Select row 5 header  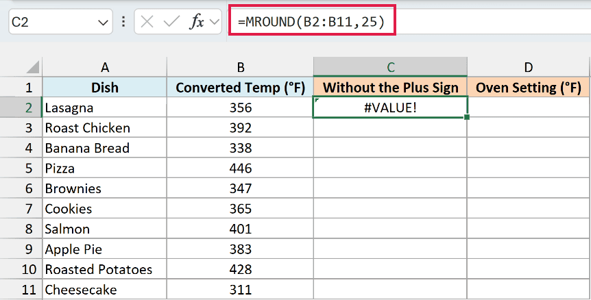point(21,168)
